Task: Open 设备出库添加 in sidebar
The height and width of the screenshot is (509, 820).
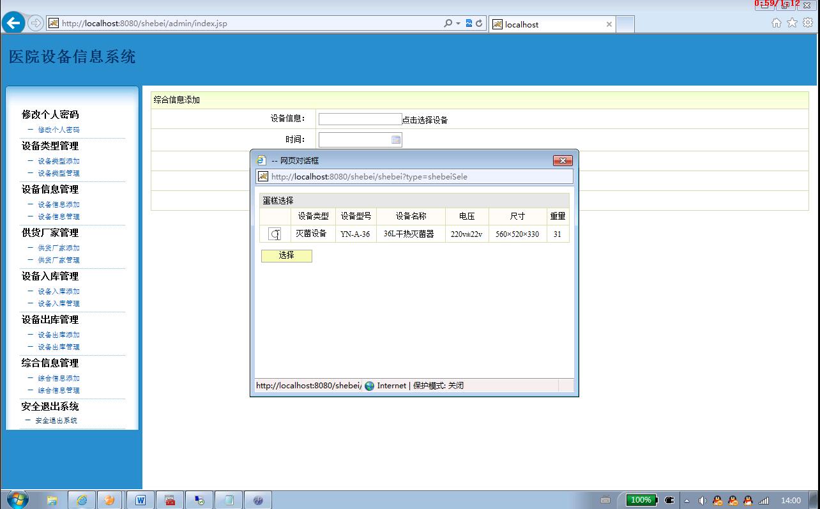Action: tap(59, 335)
